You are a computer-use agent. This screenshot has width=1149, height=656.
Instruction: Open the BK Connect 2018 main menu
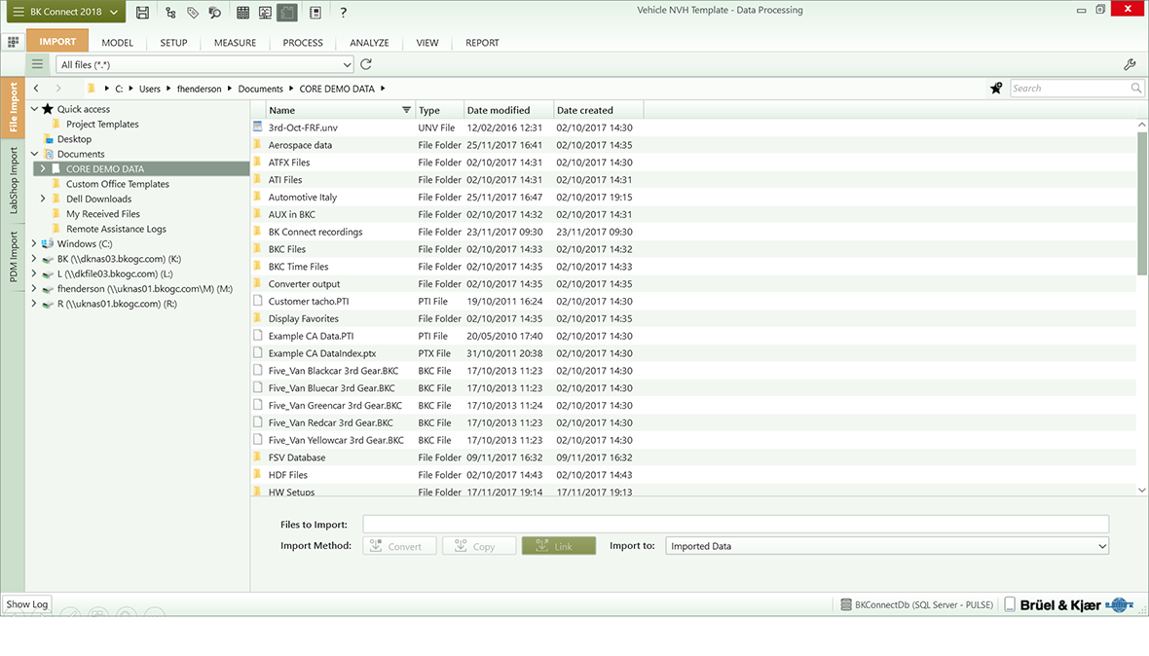point(63,12)
